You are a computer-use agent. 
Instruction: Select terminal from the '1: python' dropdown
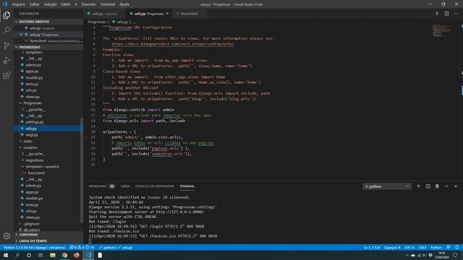(387, 186)
